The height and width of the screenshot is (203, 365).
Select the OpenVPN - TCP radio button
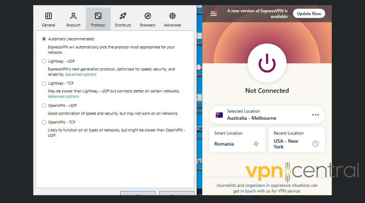tap(44, 122)
